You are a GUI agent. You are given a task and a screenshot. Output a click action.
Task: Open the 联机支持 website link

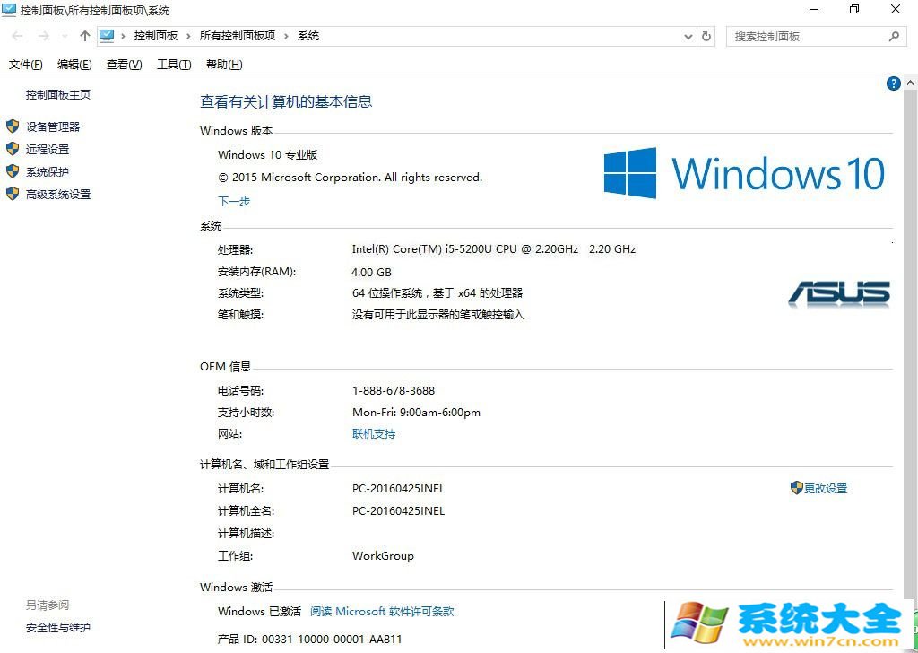[x=374, y=434]
